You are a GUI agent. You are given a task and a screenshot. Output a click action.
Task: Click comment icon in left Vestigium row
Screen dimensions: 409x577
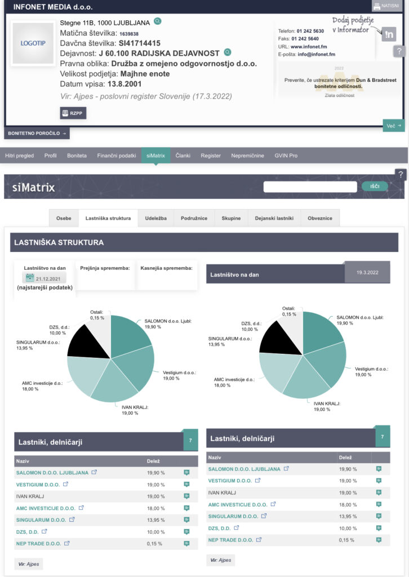186,484
